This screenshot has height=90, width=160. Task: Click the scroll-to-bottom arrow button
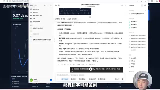[90, 69]
